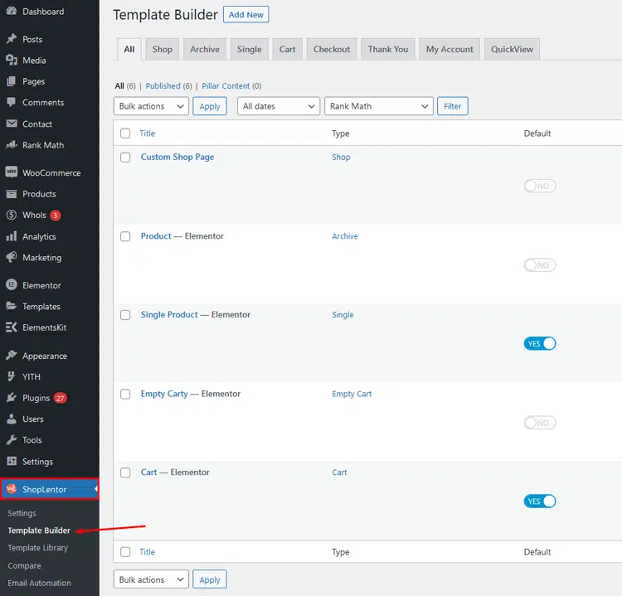Switch to the Cart tab
This screenshot has height=596, width=622.
point(287,49)
